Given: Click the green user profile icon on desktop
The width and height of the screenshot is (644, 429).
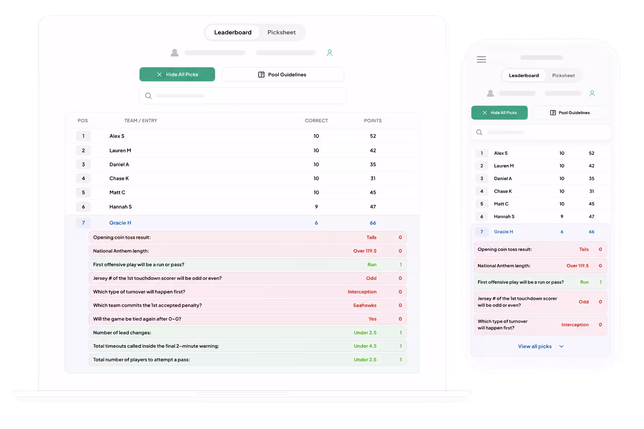Looking at the screenshot, I should coord(330,53).
